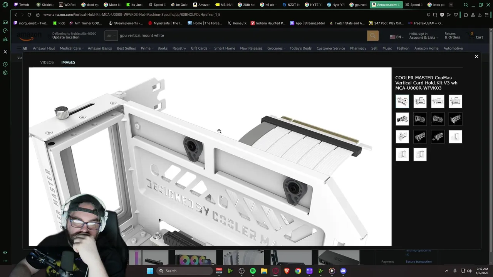Viewport: 493px width, 277px height.
Task: Open the browser tab search magnifier
Action: pos(466,5)
